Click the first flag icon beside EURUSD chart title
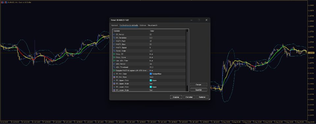 point(2,2)
